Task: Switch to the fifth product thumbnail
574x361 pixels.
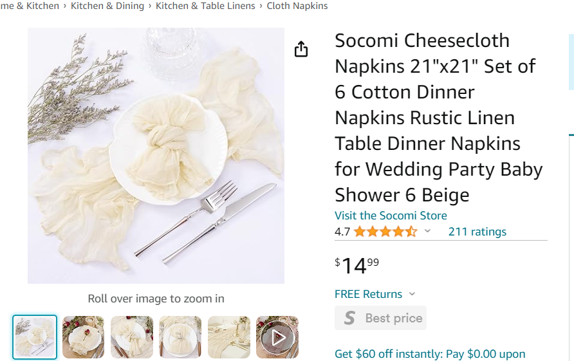Action: click(229, 337)
